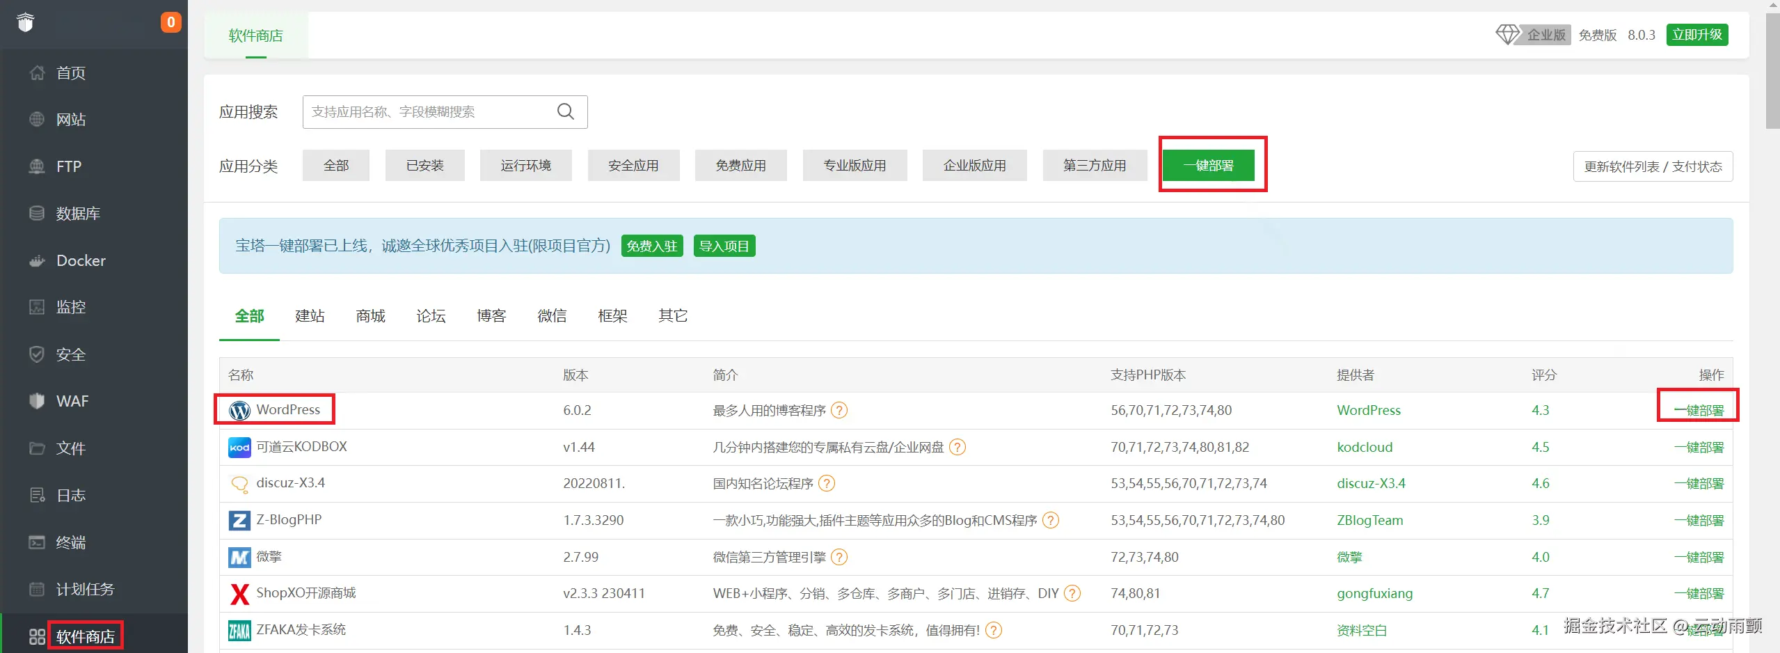
Task: Click the folder icon beside 文件
Action: (x=37, y=448)
